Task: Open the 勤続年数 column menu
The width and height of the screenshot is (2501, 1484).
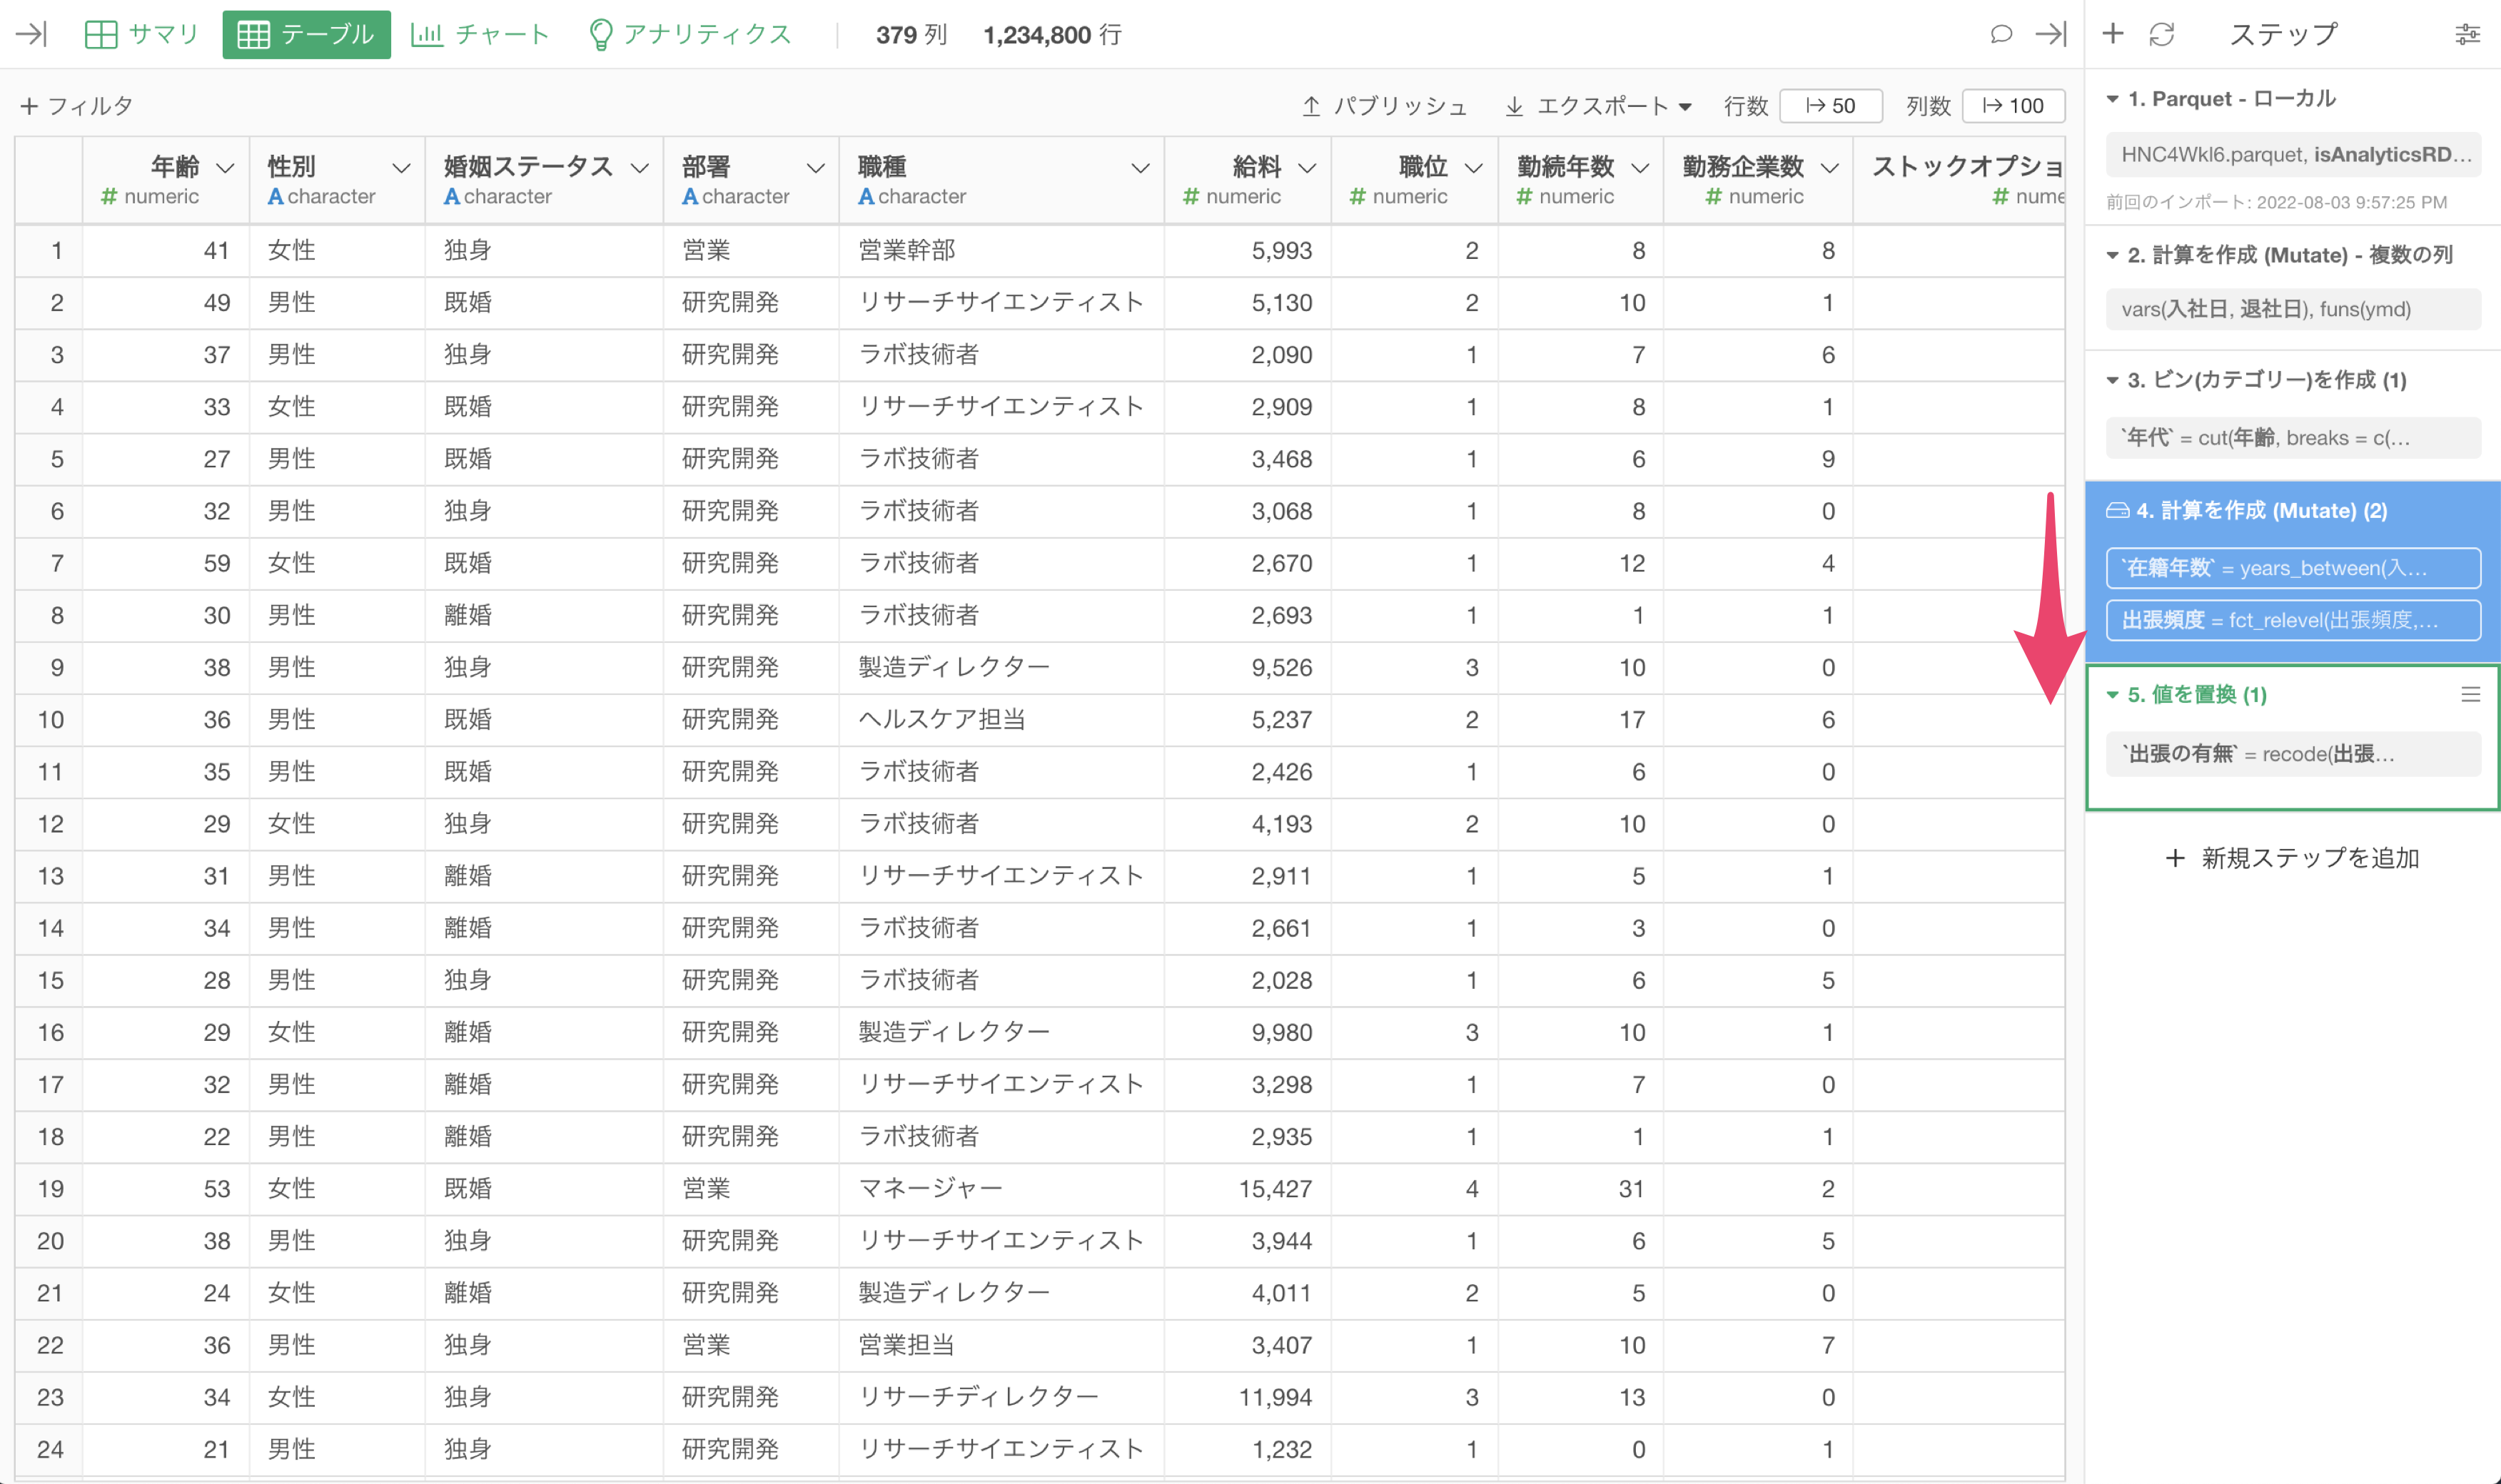Action: pos(1639,168)
